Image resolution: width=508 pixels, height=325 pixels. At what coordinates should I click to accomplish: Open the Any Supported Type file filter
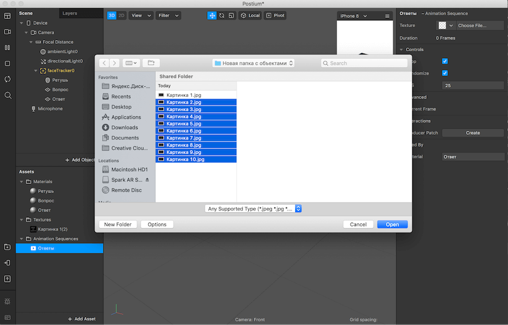(253, 209)
